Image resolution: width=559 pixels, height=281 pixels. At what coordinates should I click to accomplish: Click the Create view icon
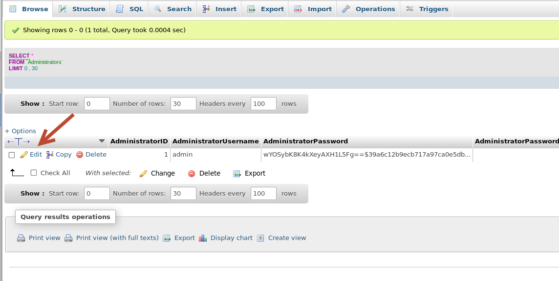click(x=261, y=238)
